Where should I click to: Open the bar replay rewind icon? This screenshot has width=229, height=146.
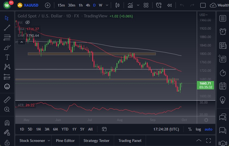tap(169, 5)
